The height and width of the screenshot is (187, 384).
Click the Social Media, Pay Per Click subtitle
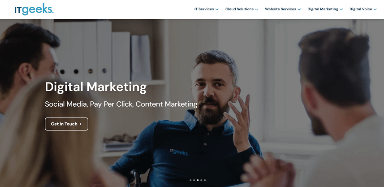pyautogui.click(x=121, y=104)
